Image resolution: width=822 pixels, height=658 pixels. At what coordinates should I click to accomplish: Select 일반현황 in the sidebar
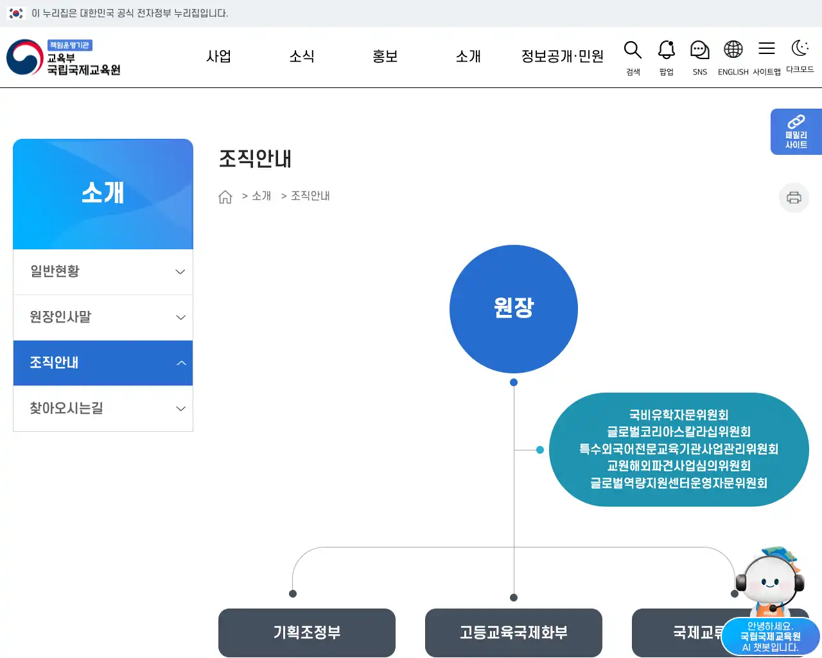[x=103, y=272]
